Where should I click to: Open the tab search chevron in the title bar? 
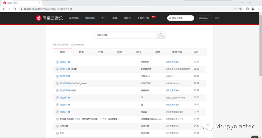click(x=235, y=3)
